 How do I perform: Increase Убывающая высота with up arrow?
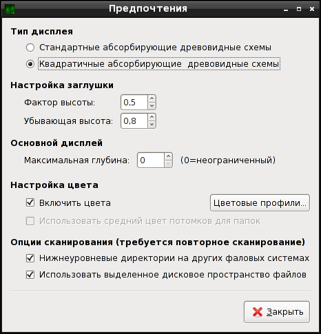click(x=152, y=117)
